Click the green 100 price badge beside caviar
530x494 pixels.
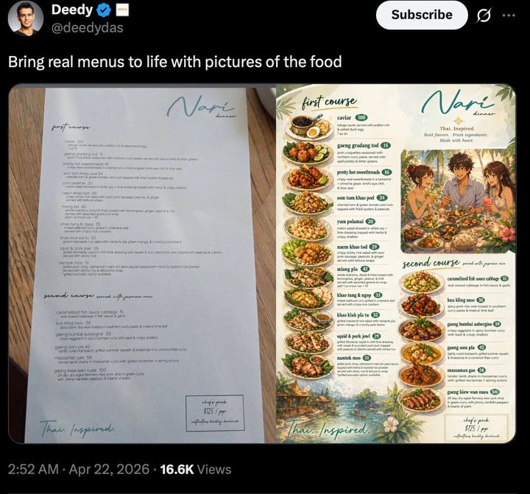coord(361,117)
